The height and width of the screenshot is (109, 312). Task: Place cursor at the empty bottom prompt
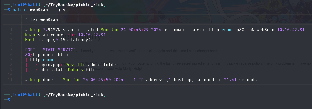13,100
